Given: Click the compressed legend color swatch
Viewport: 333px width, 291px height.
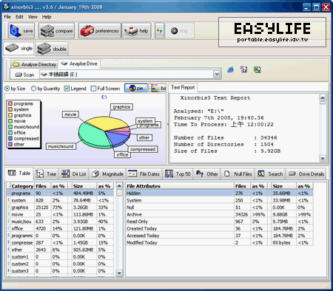Looking at the screenshot, I should [x=10, y=138].
